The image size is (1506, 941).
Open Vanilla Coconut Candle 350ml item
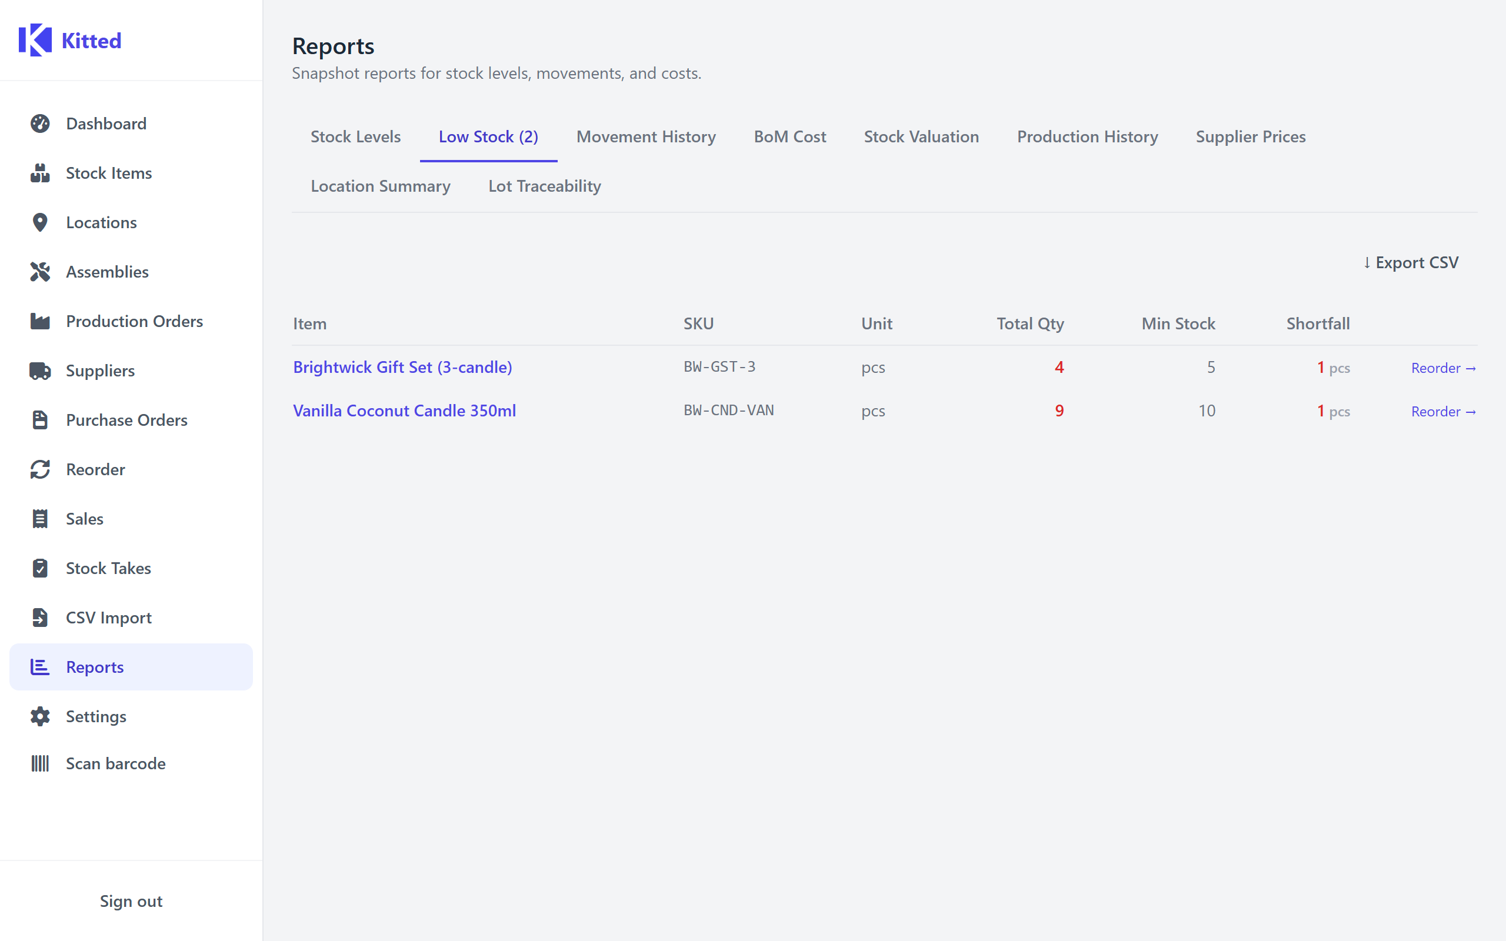point(405,411)
